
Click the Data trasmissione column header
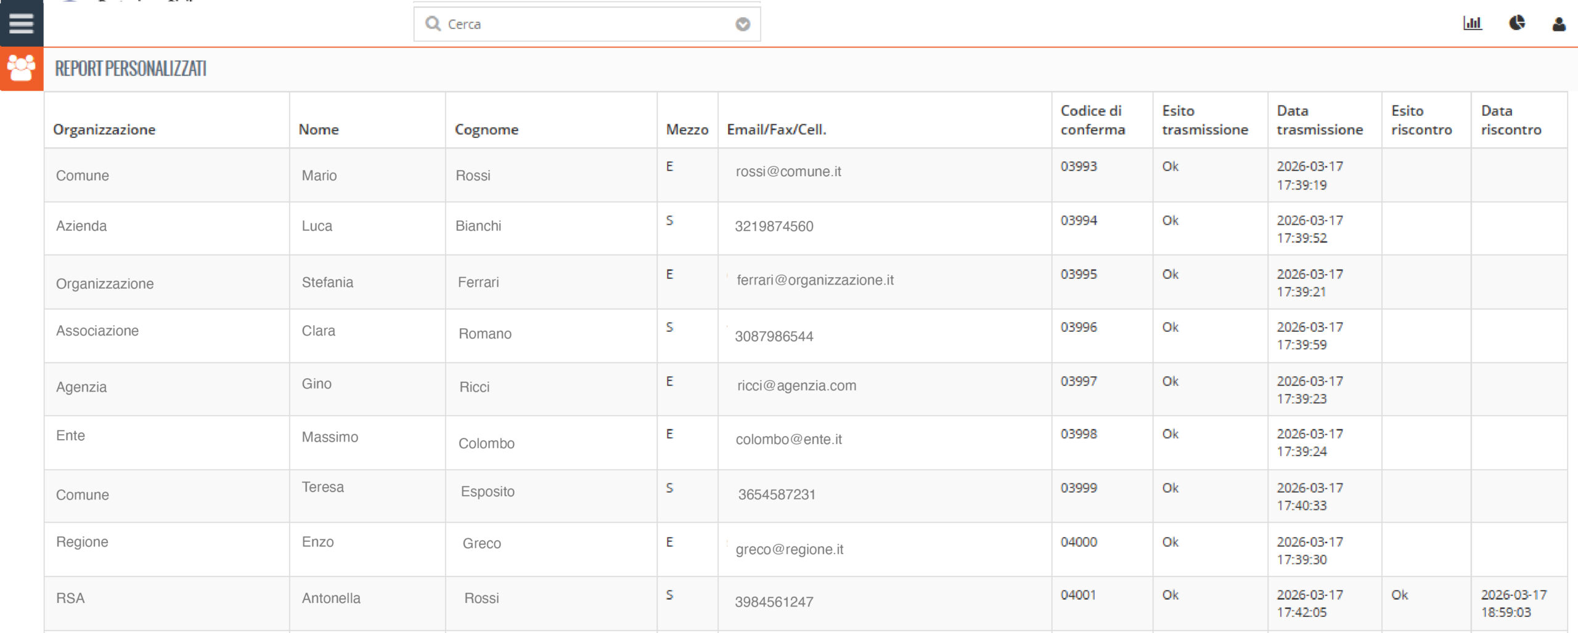click(x=1319, y=120)
